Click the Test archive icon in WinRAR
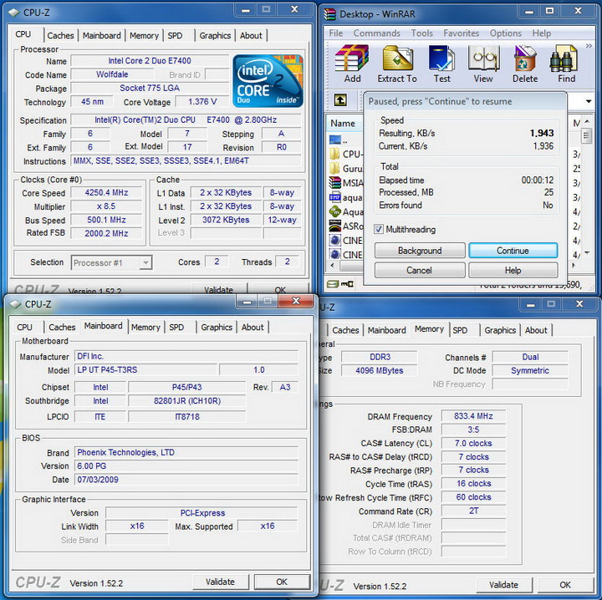The image size is (602, 600). (441, 58)
